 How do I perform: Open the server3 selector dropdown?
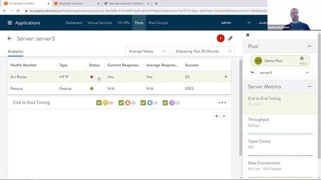[x=284, y=72]
